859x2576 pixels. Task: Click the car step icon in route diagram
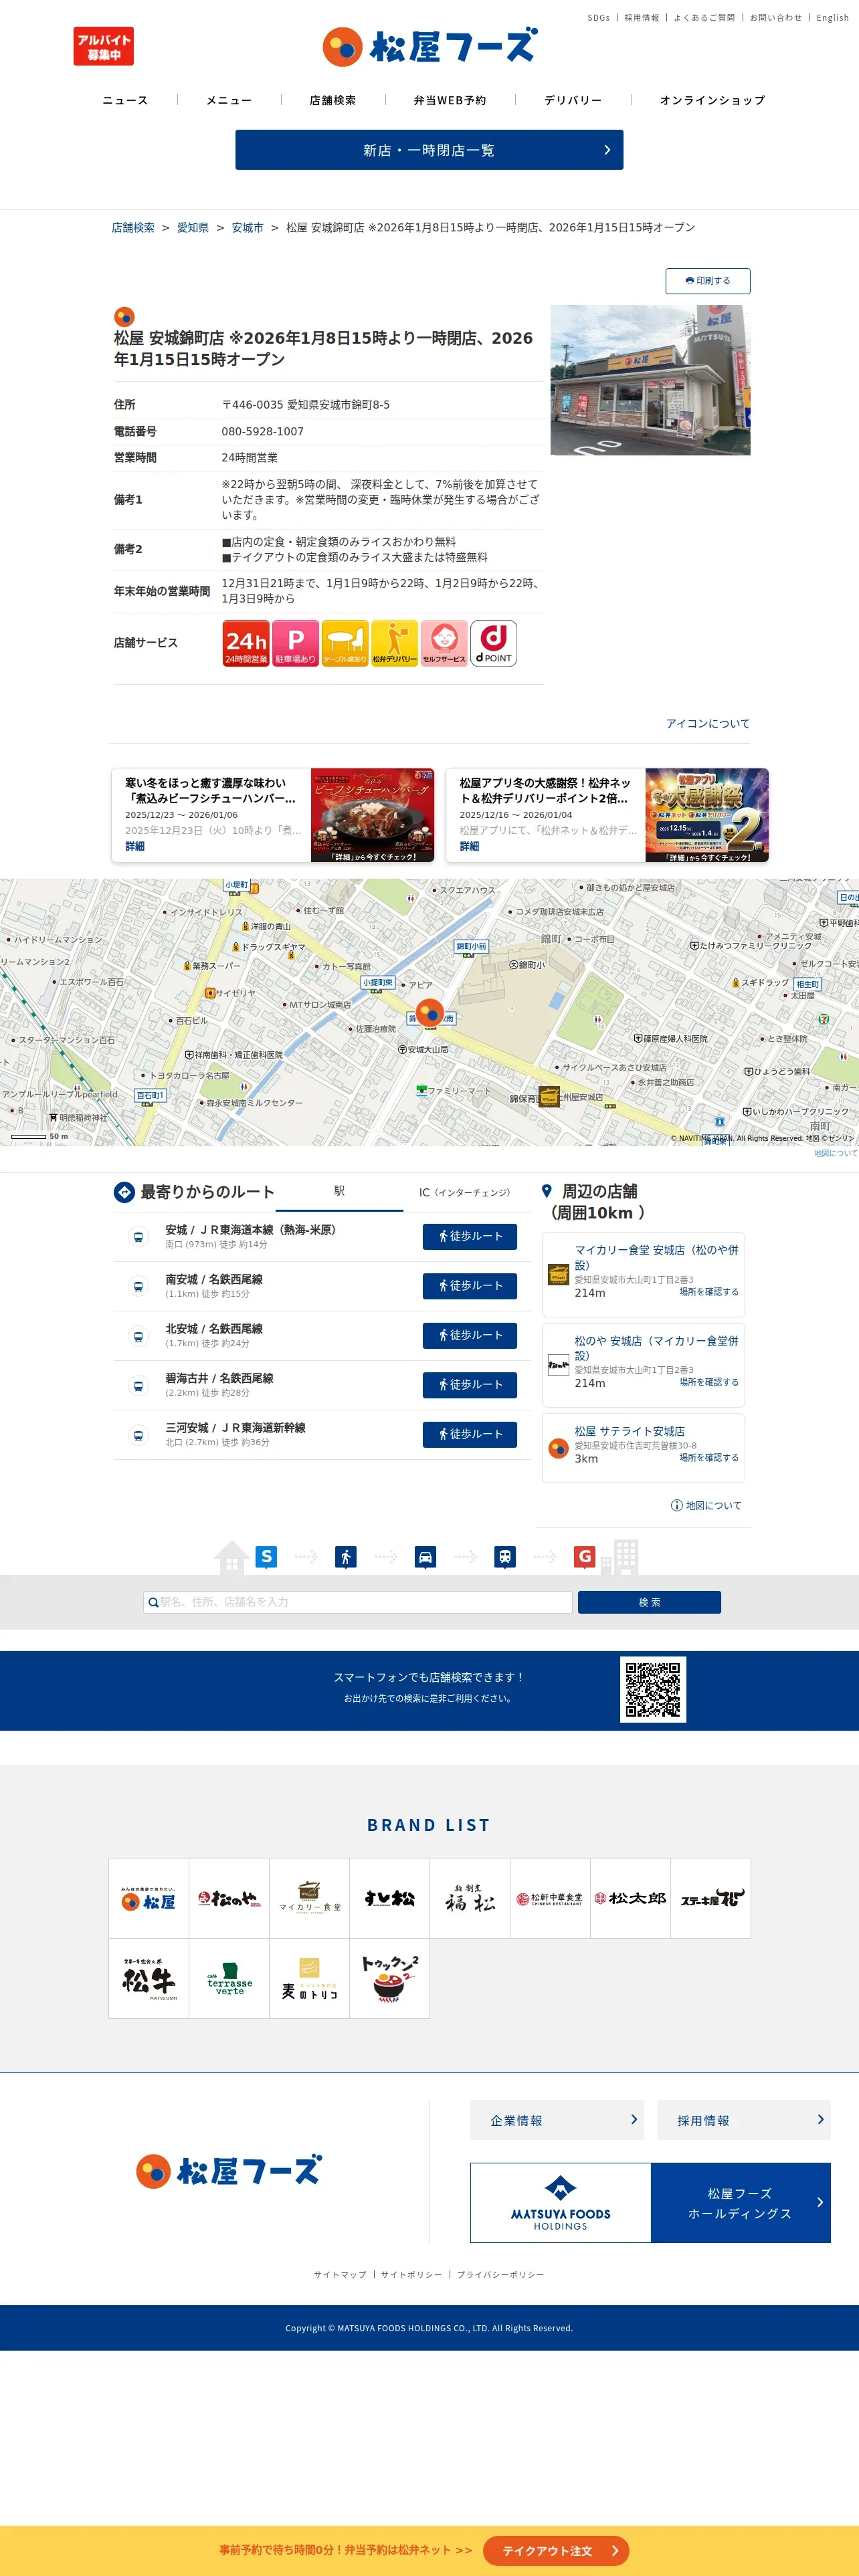425,1557
